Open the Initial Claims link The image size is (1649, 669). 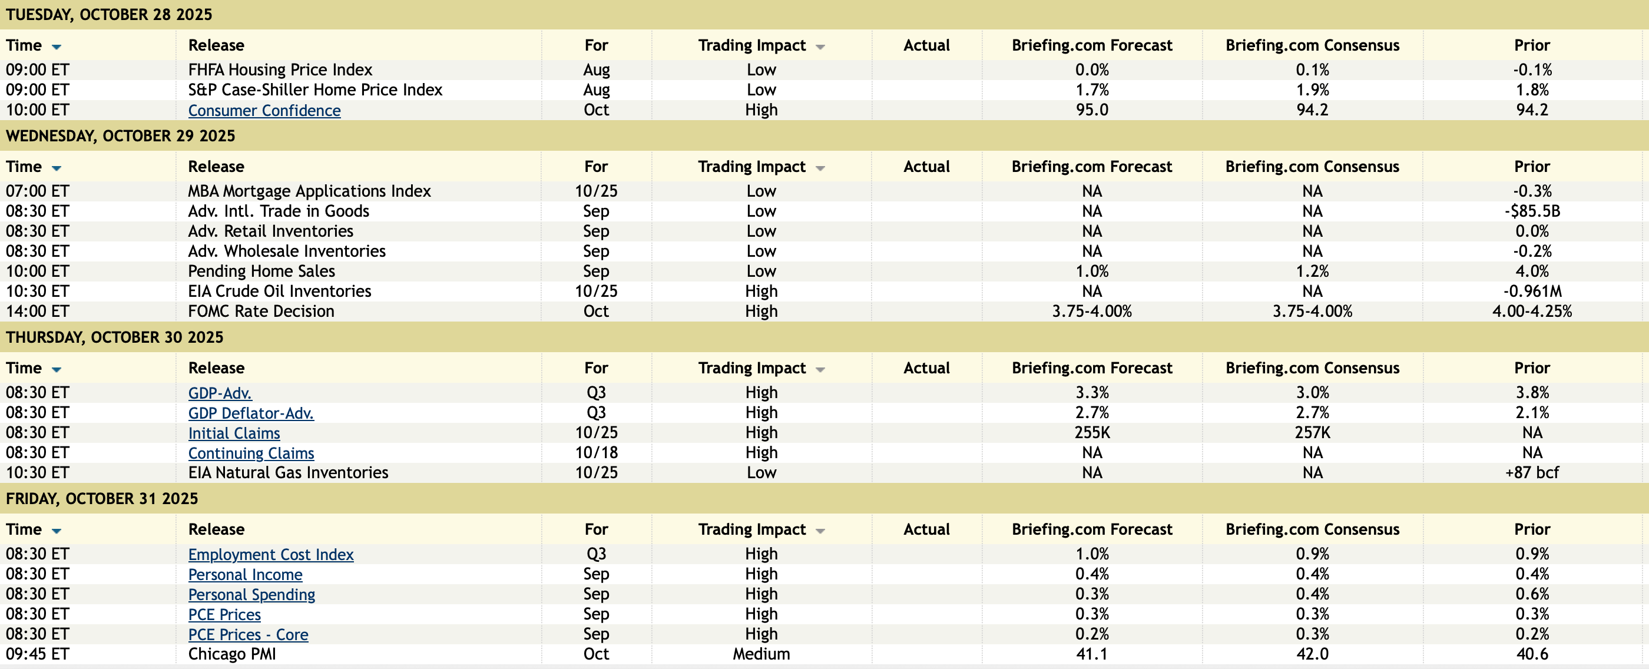234,433
